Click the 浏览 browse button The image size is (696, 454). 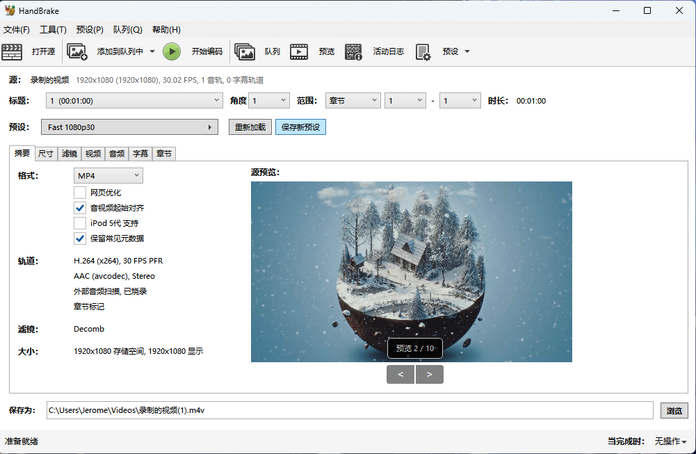pos(674,410)
